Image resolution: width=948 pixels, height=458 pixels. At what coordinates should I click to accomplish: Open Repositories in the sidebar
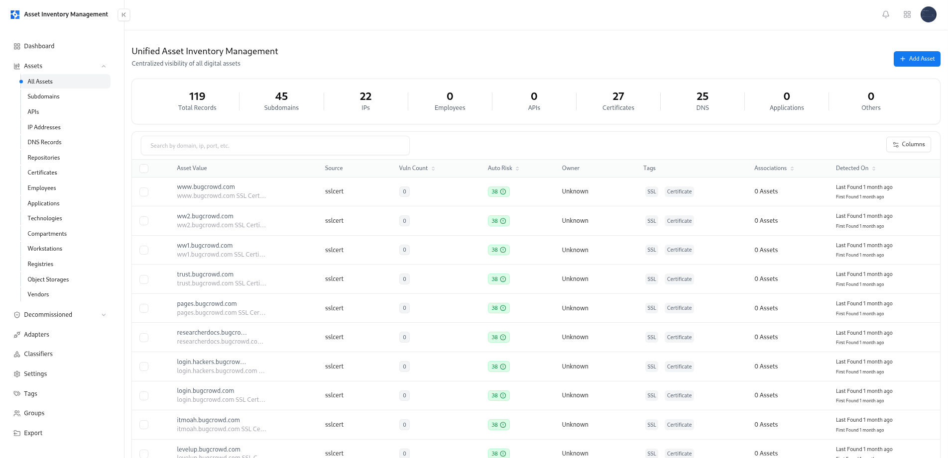pos(44,158)
